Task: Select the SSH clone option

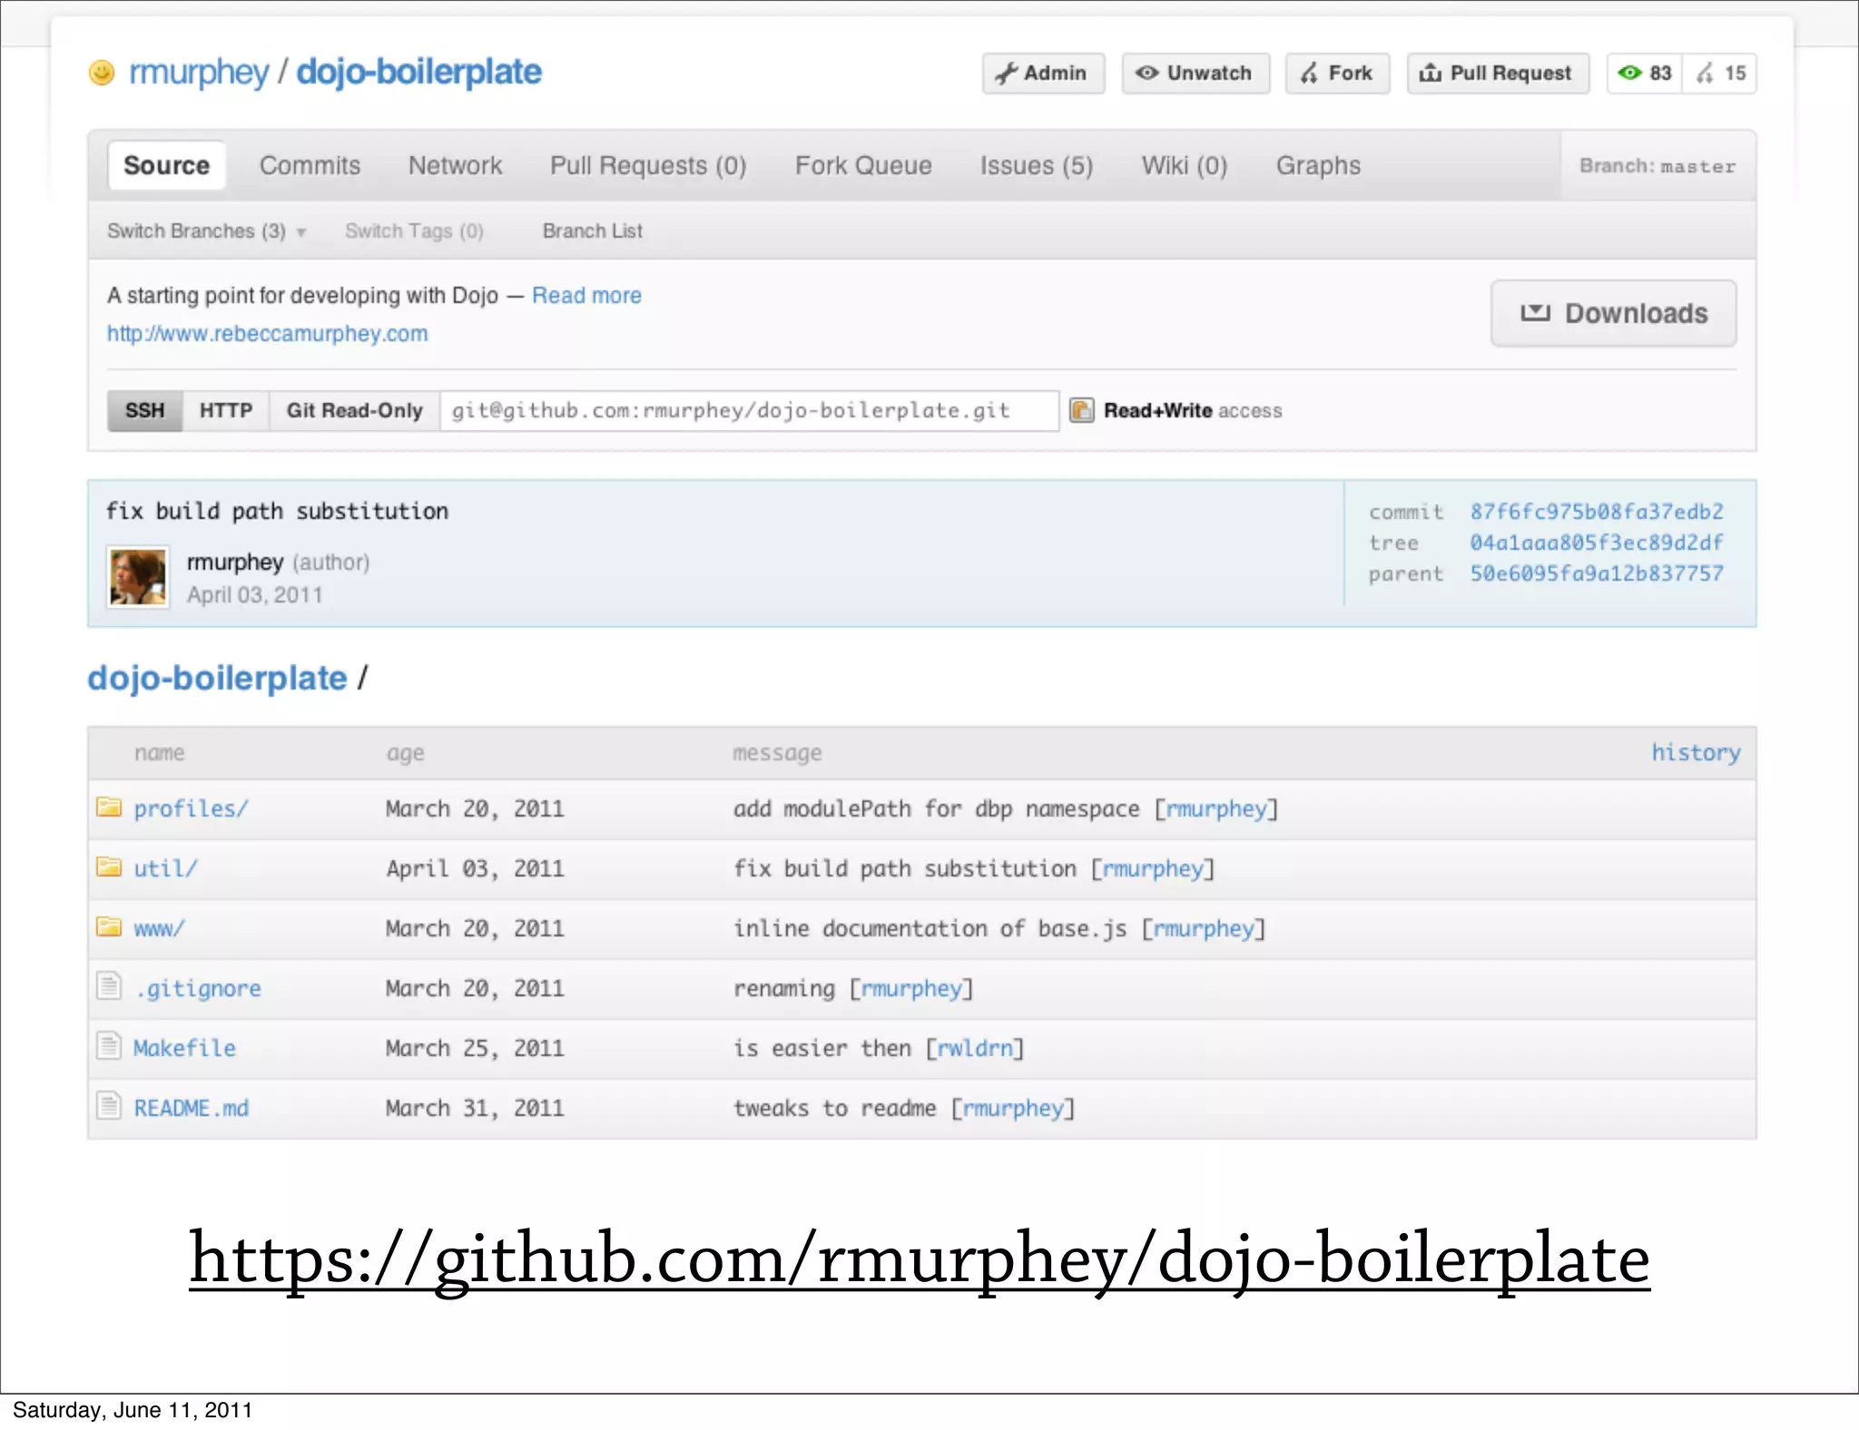Action: pyautogui.click(x=145, y=411)
